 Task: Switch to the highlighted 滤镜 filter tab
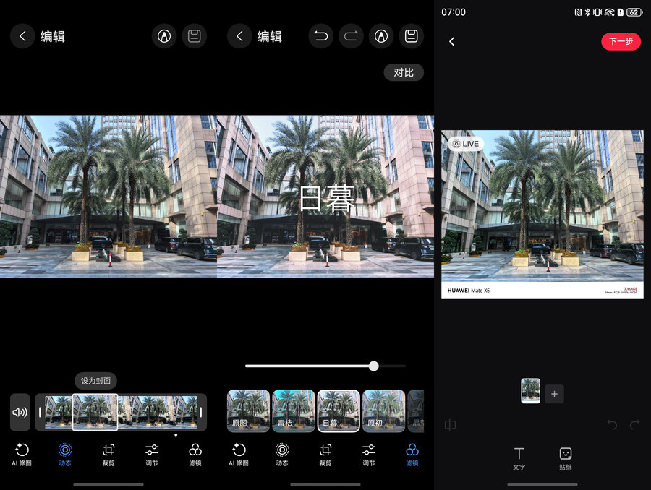click(x=412, y=454)
